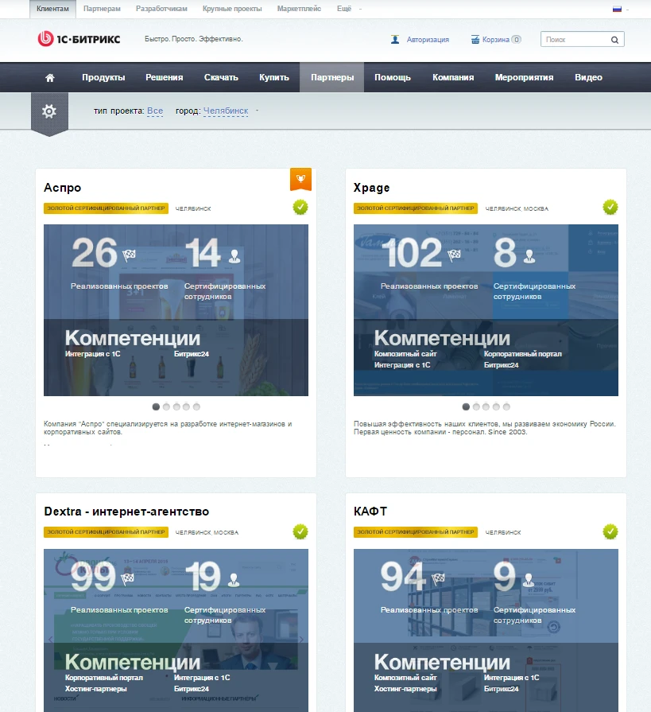This screenshot has width=651, height=712.
Task: Expand the 'Ещё' top menu
Action: point(344,9)
